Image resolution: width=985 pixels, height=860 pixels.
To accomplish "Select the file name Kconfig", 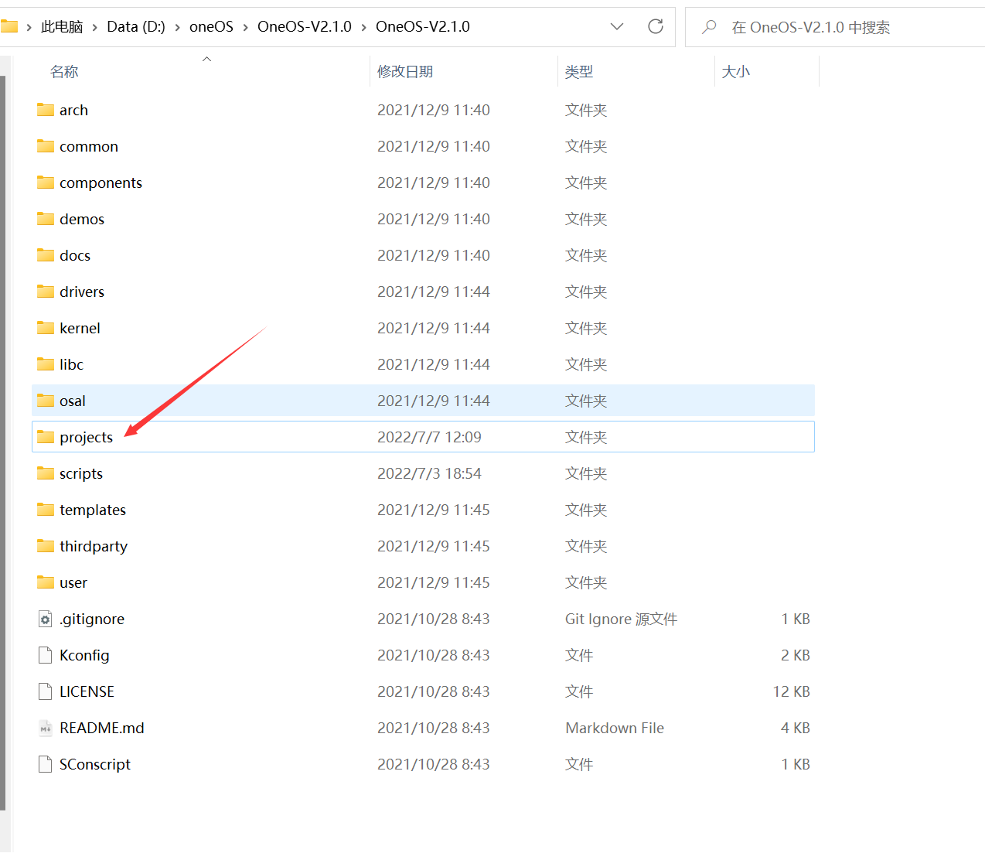I will click(x=84, y=655).
